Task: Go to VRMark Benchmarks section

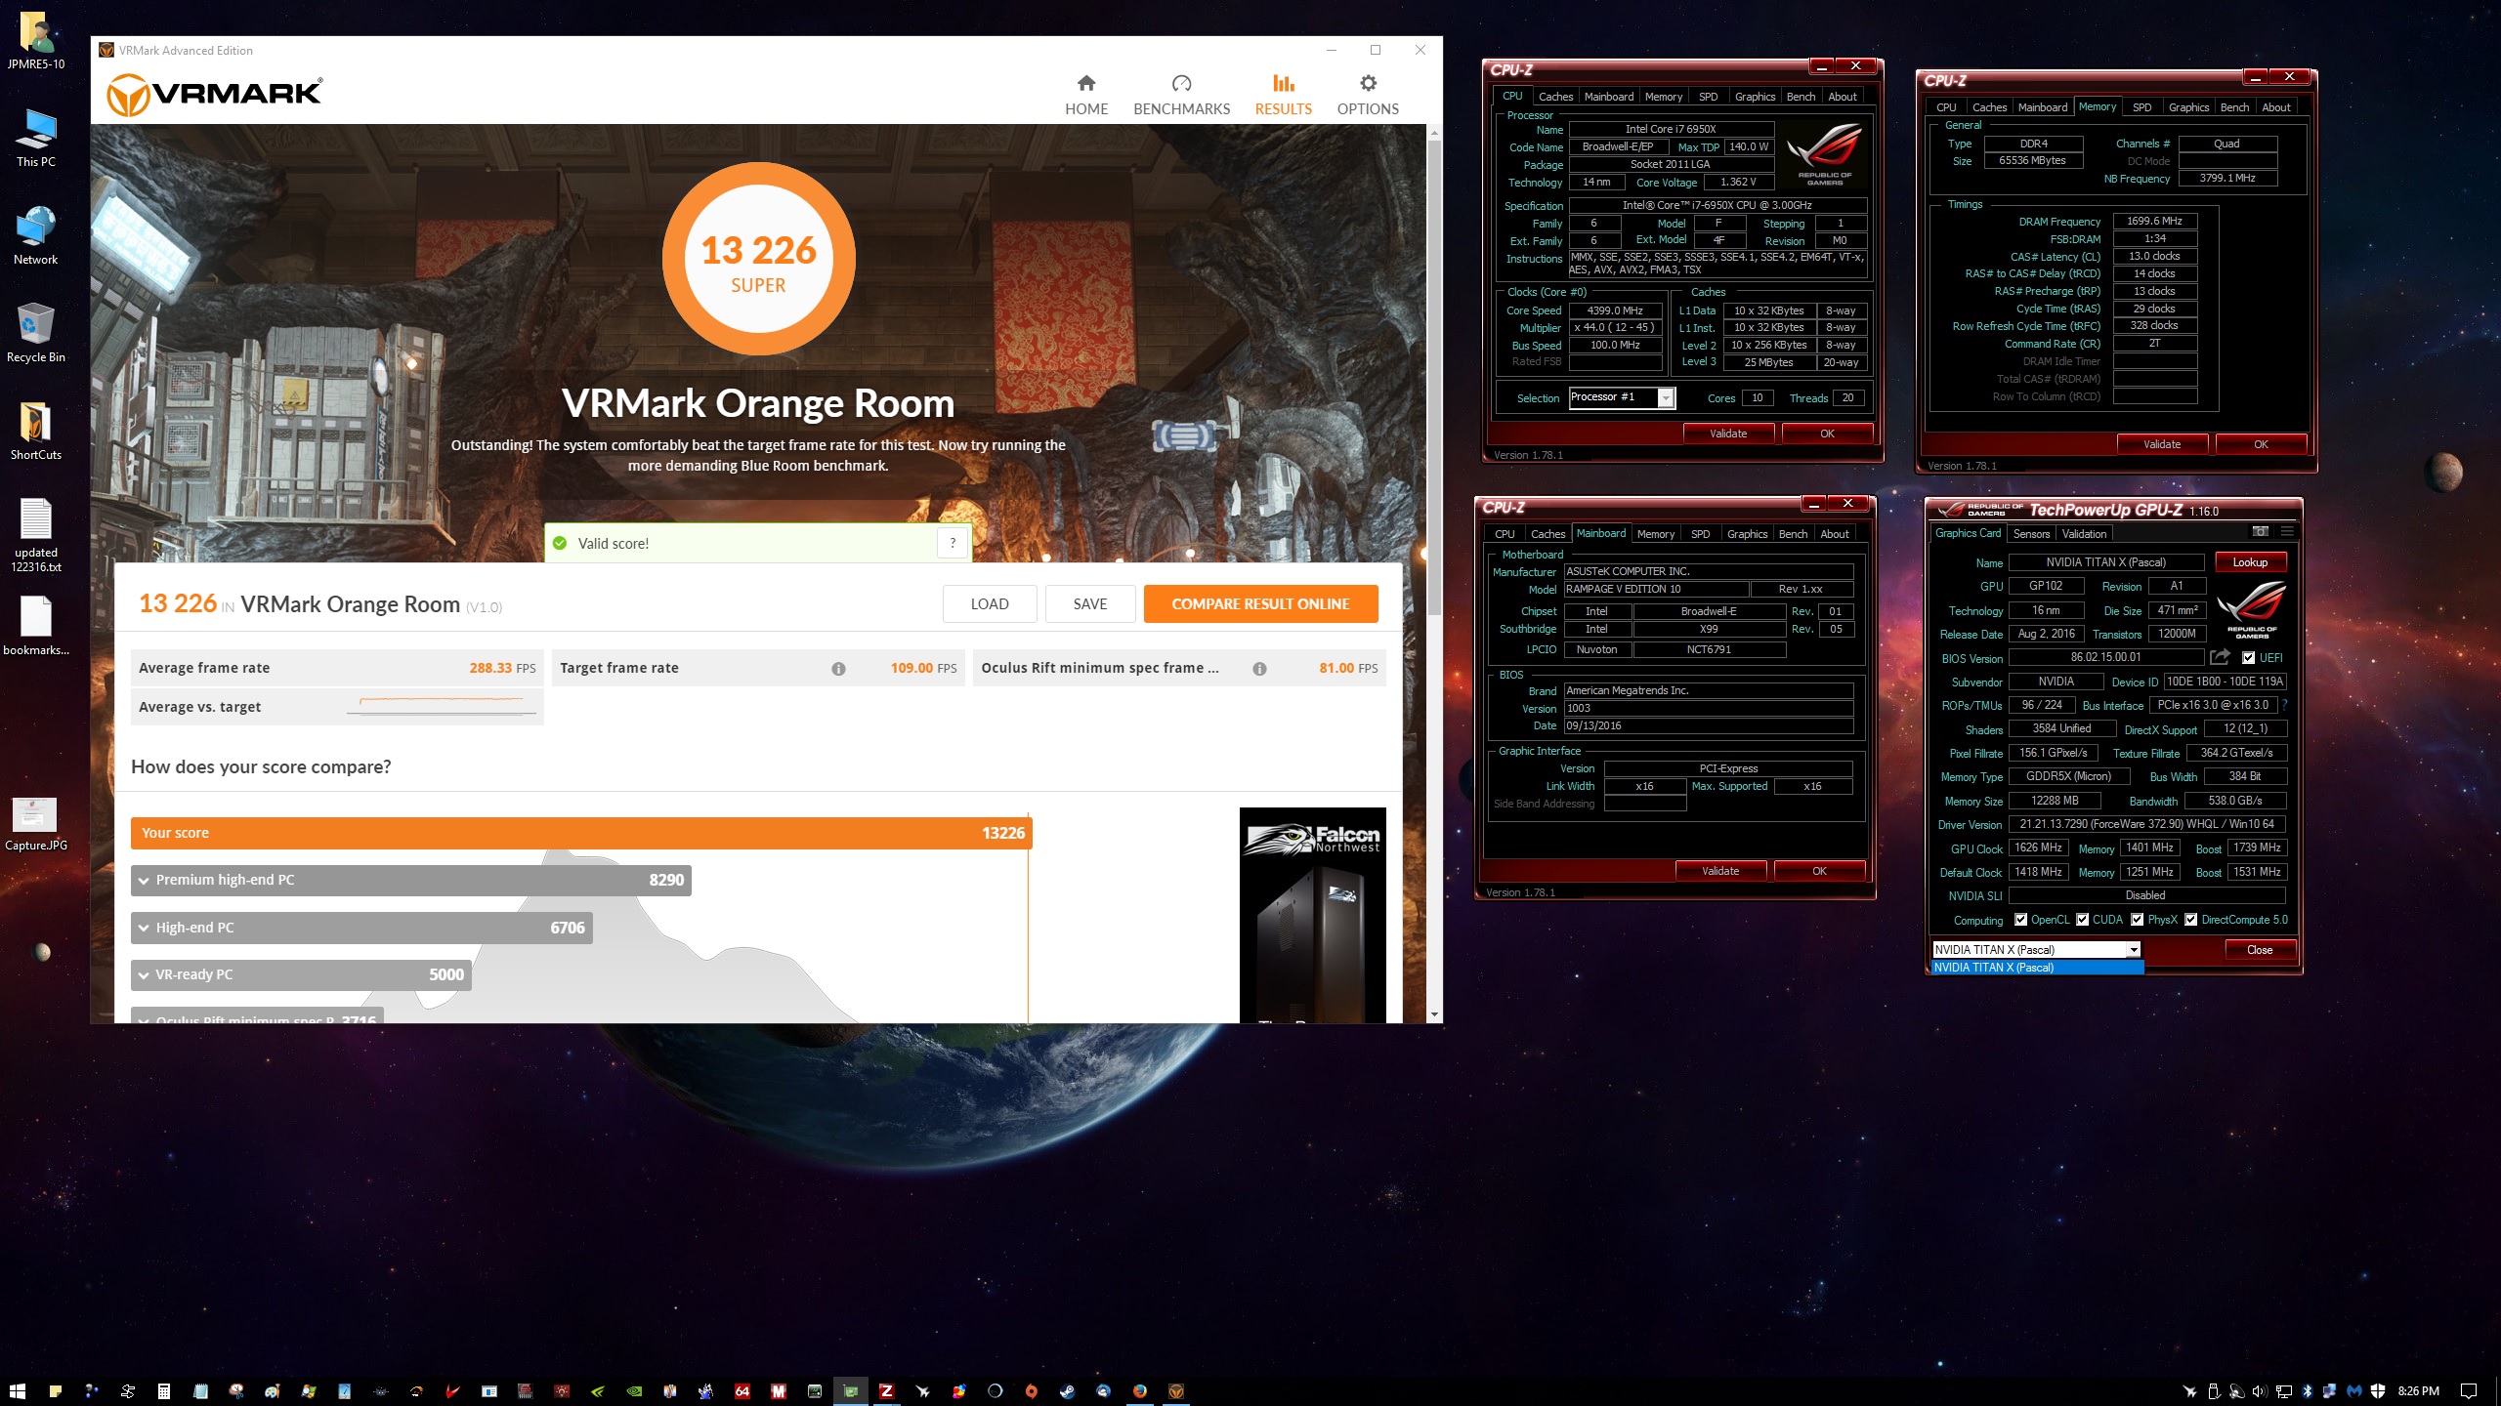Action: [x=1181, y=96]
